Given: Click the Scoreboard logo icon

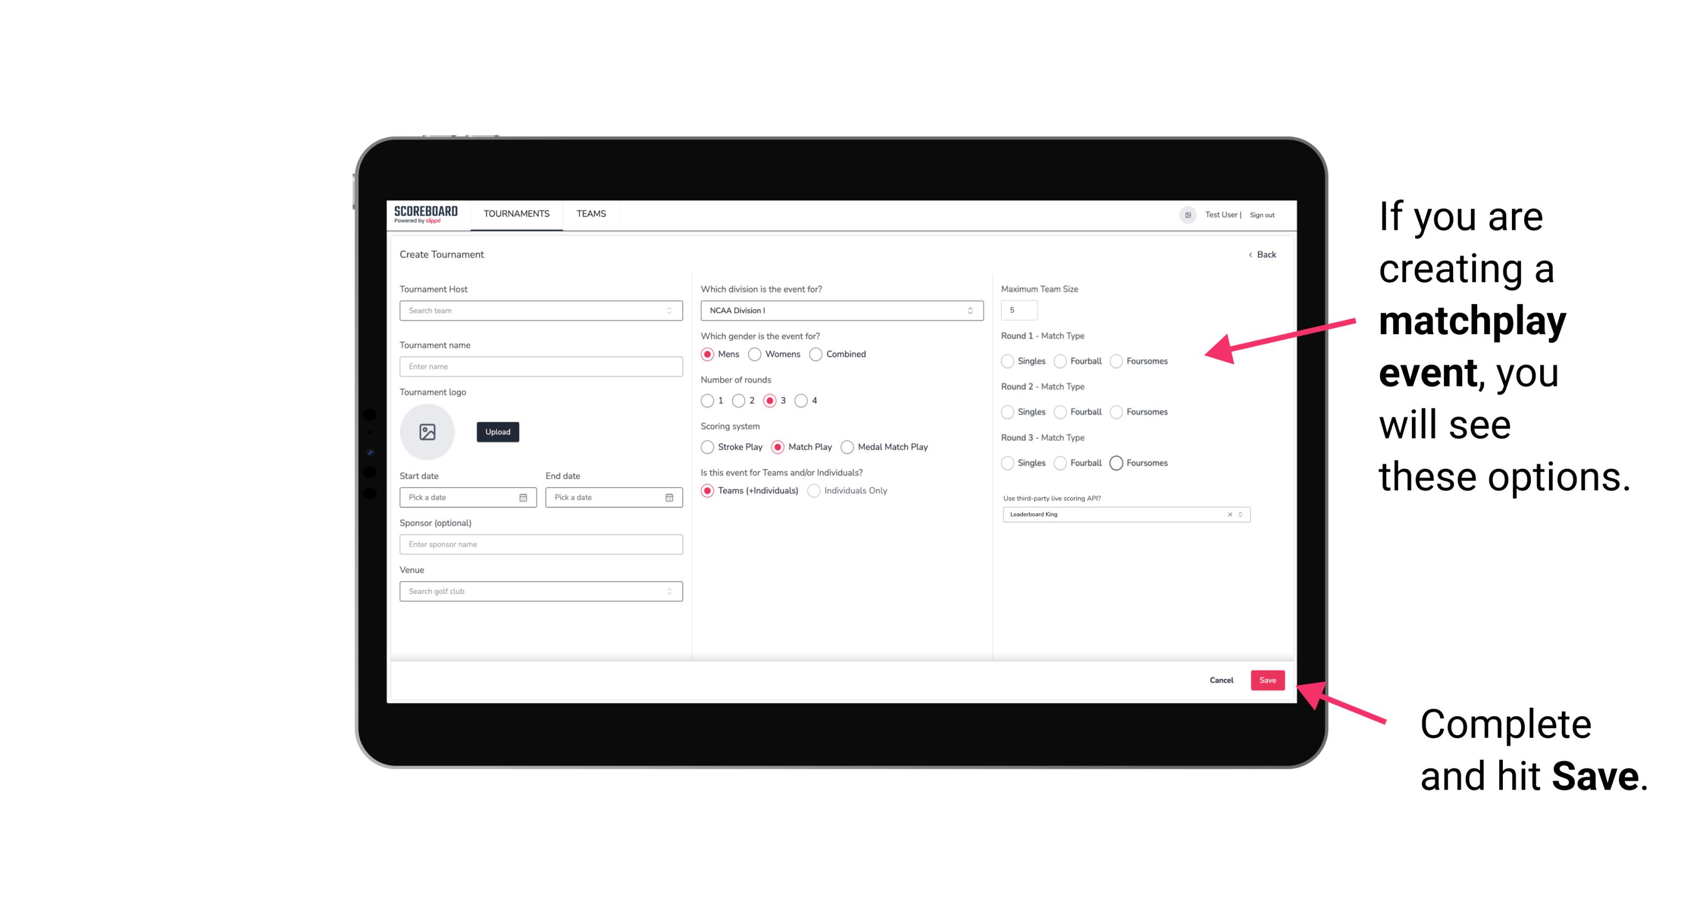Looking at the screenshot, I should 426,214.
